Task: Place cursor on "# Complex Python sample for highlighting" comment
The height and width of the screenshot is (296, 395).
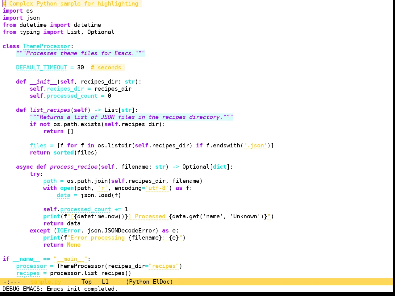Action: tap(70, 4)
